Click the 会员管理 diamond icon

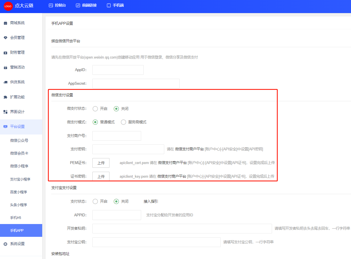[x=5, y=38]
